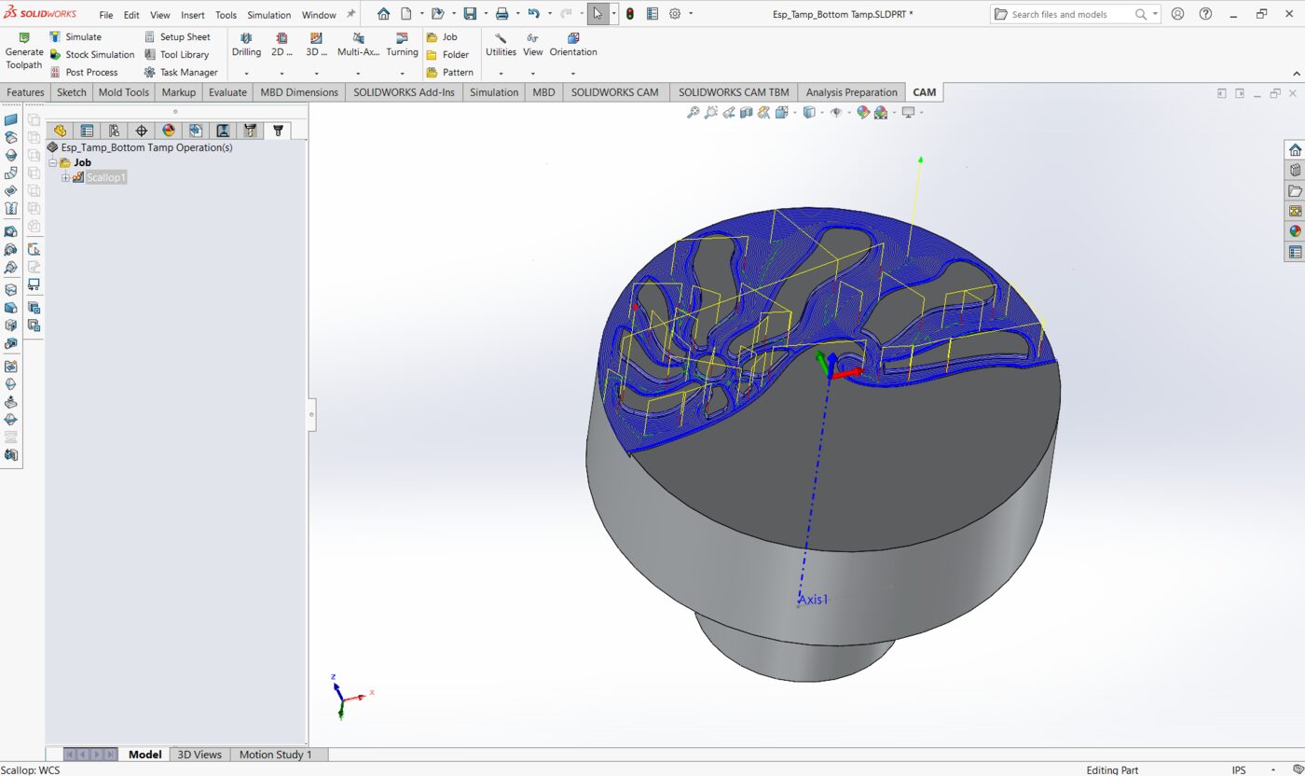Viewport: 1305px width, 776px height.
Task: Open the FeatureManager design tree tab
Action: click(x=60, y=131)
